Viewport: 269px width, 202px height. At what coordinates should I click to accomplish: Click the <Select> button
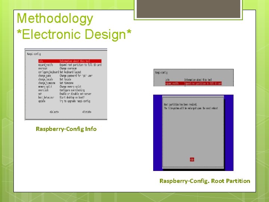tap(54, 112)
